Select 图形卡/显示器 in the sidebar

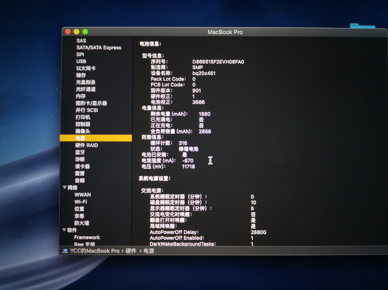(91, 103)
